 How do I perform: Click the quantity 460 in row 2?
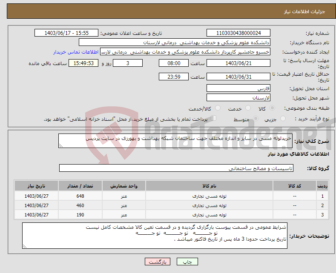(80, 205)
